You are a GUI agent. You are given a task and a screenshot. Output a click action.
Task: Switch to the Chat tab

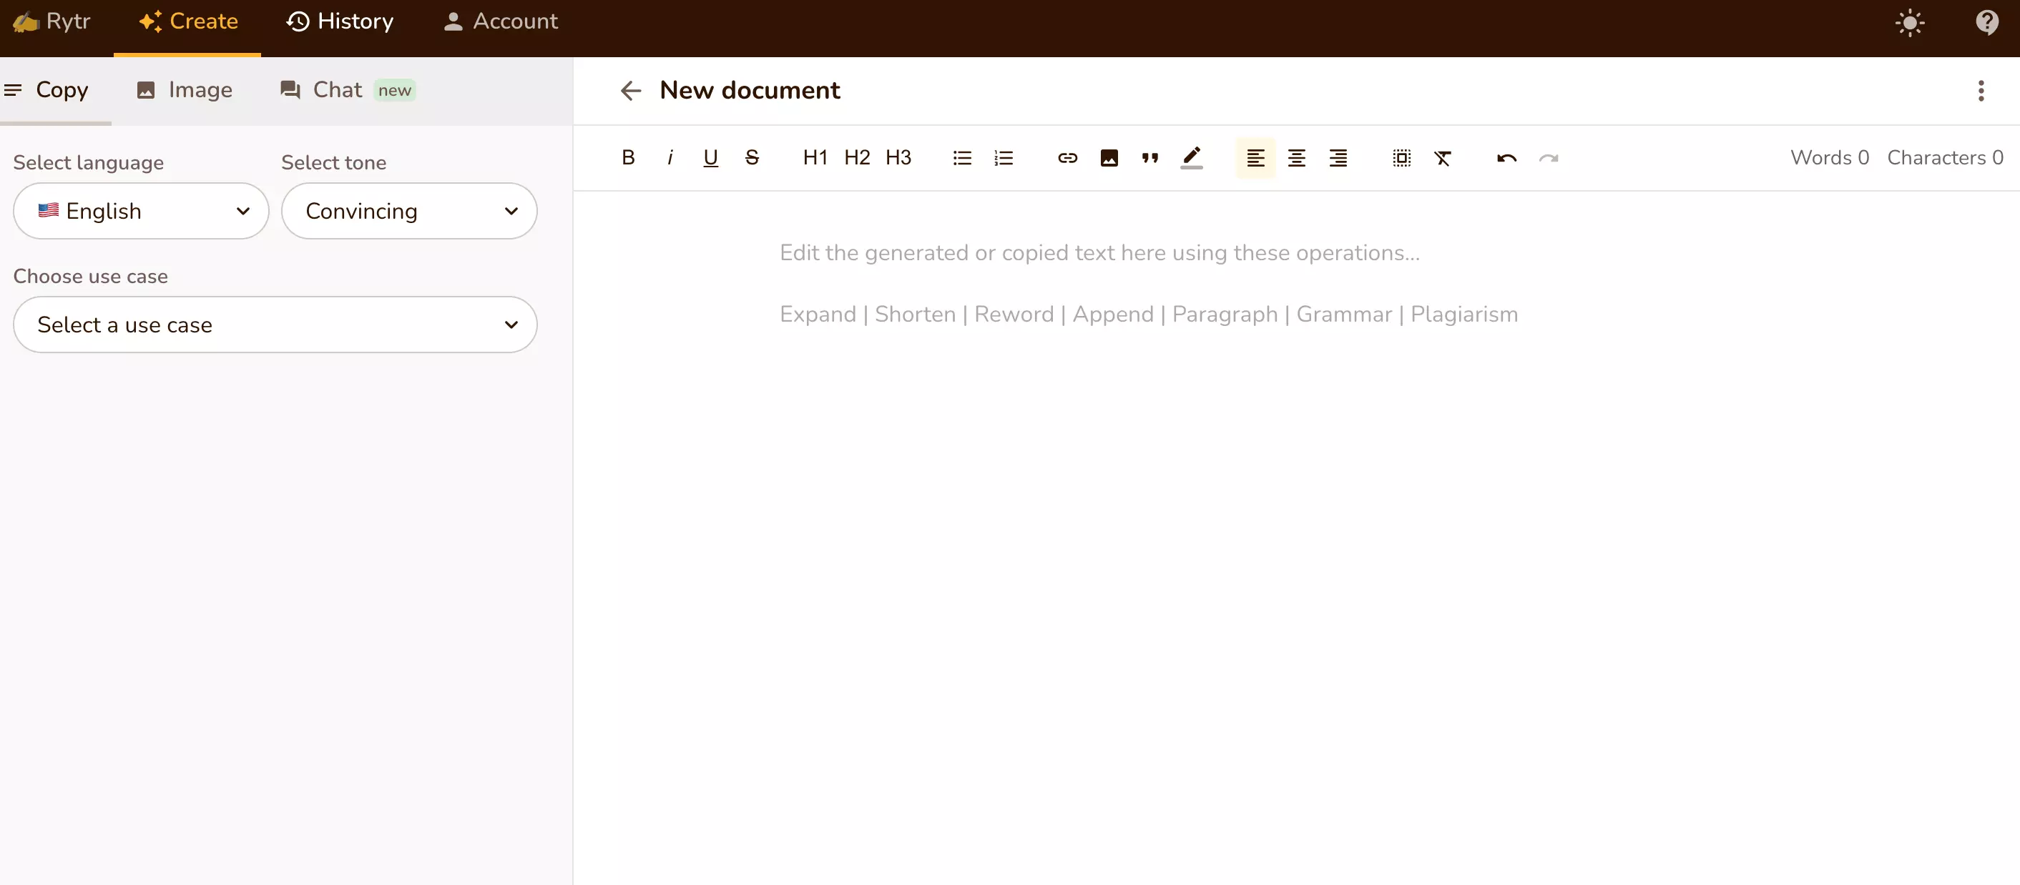coord(338,89)
